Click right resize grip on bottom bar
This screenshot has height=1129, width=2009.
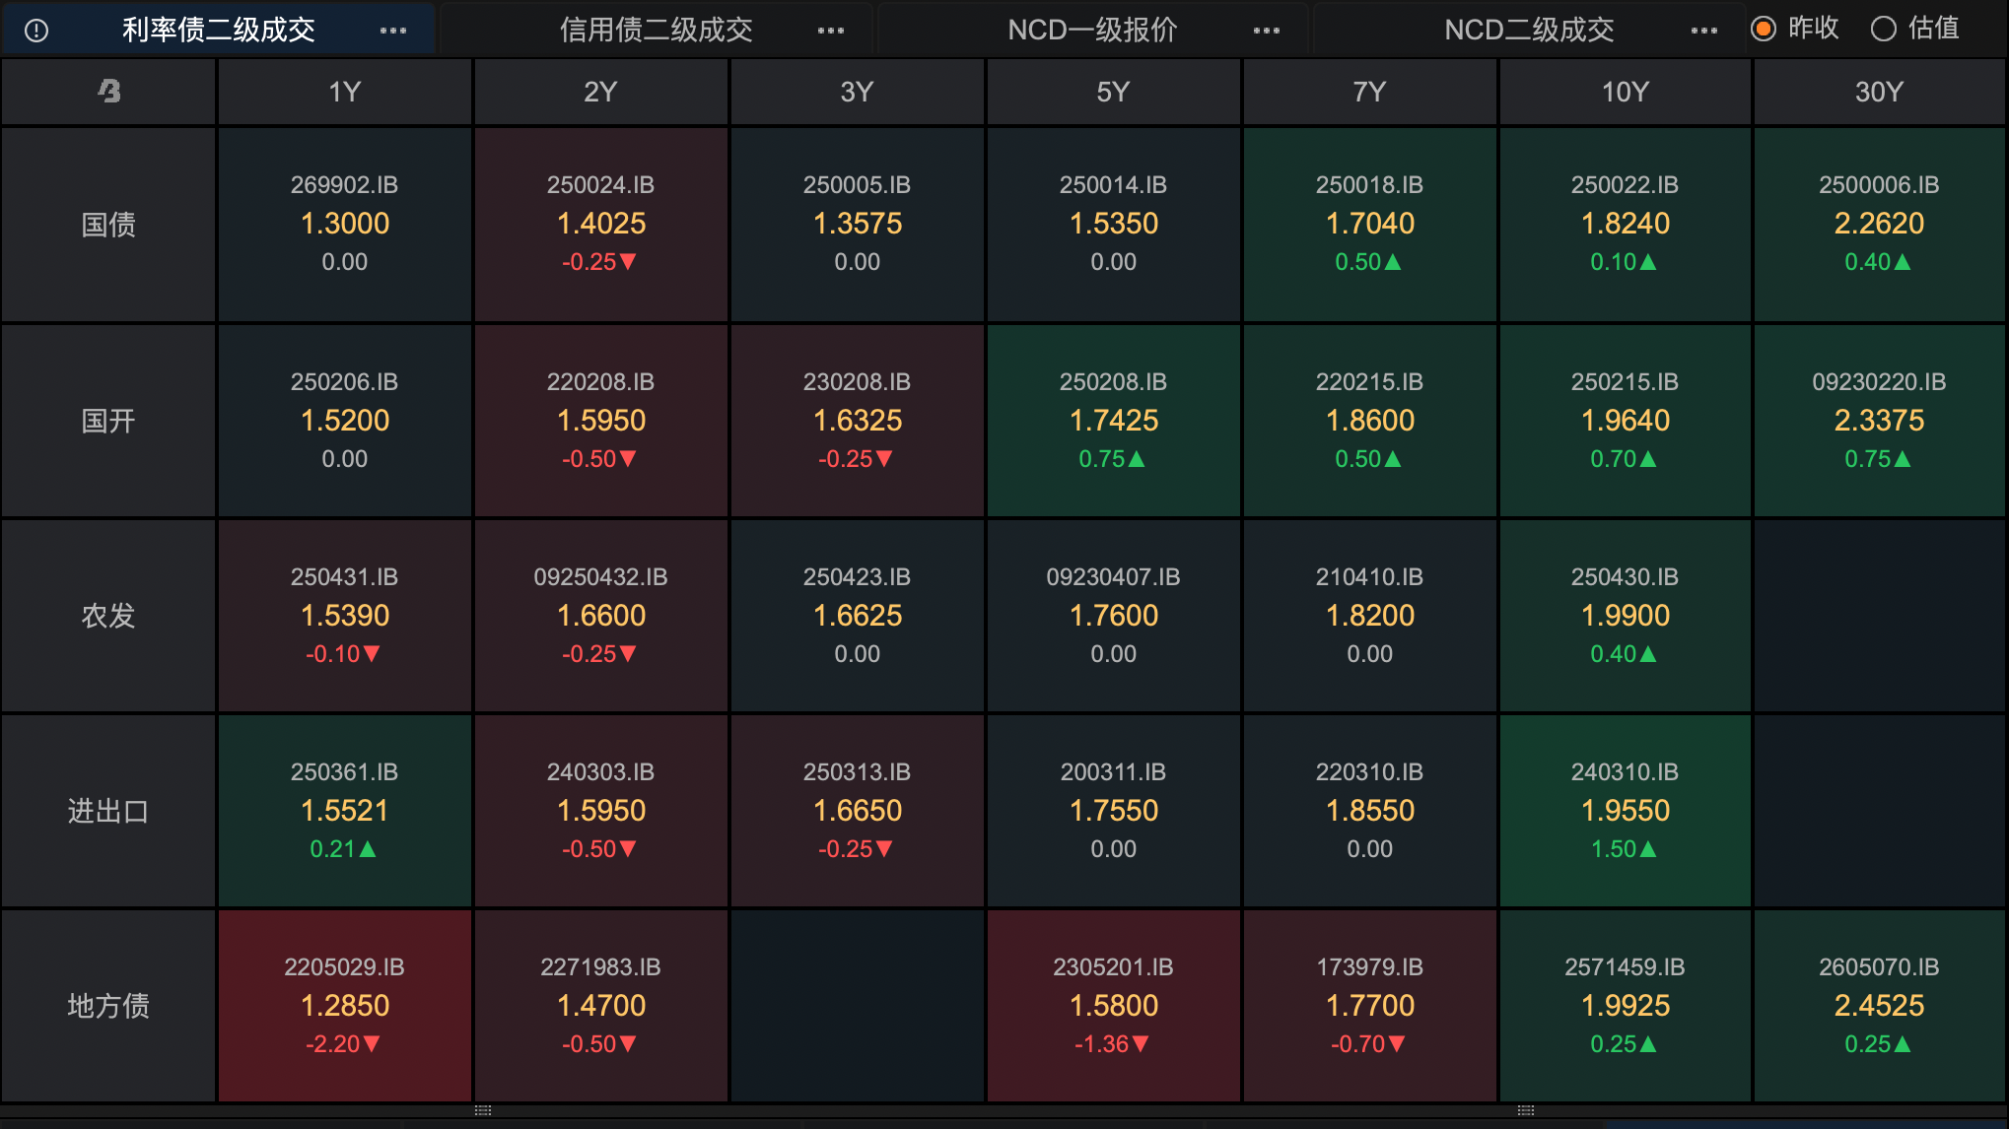coord(1526,1110)
